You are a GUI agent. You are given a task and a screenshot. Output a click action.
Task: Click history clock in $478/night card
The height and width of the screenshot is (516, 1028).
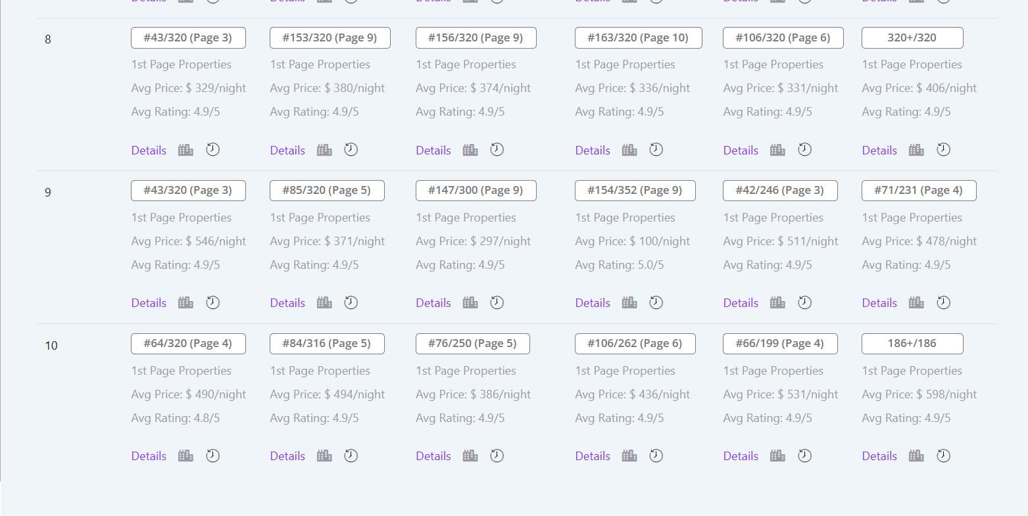[x=943, y=302]
